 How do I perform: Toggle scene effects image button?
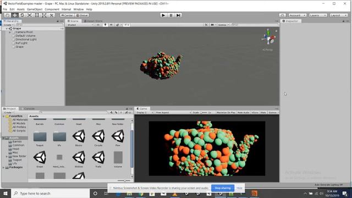[117, 25]
